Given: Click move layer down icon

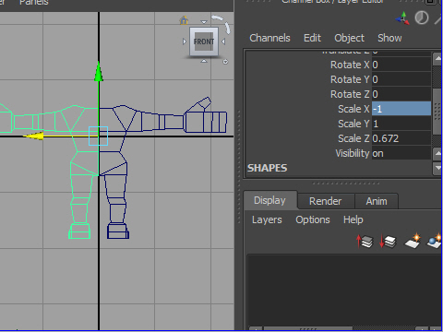Looking at the screenshot, I should pos(388,241).
